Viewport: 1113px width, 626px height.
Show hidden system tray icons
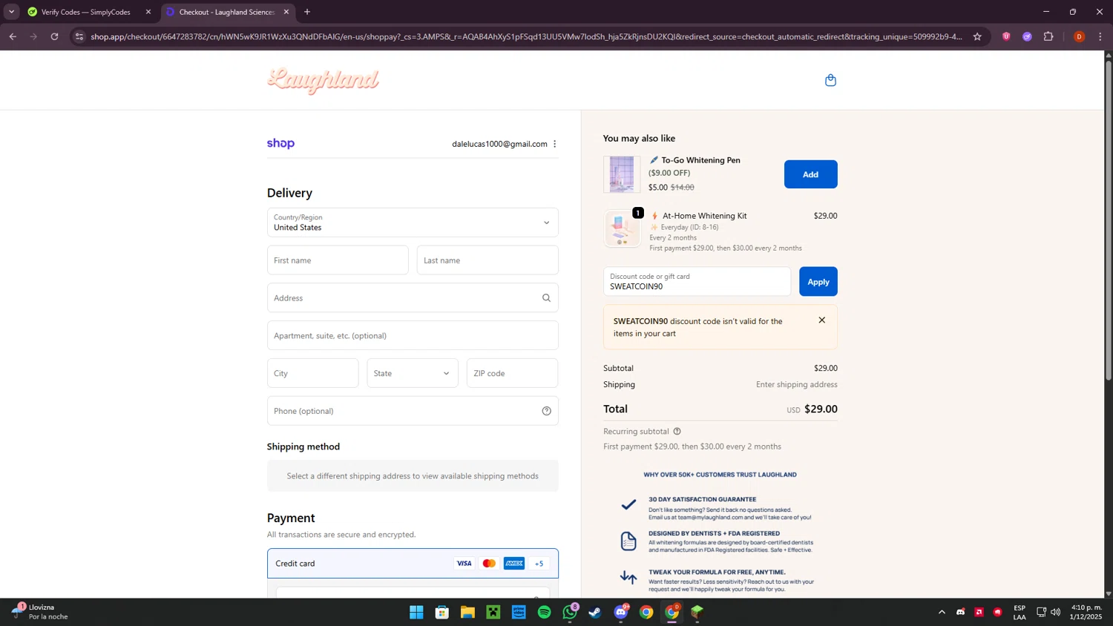[942, 612]
